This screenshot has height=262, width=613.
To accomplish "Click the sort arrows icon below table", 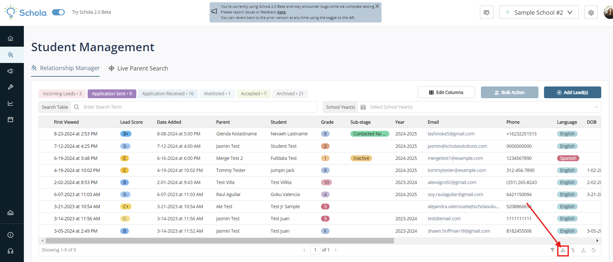I will coord(573,250).
